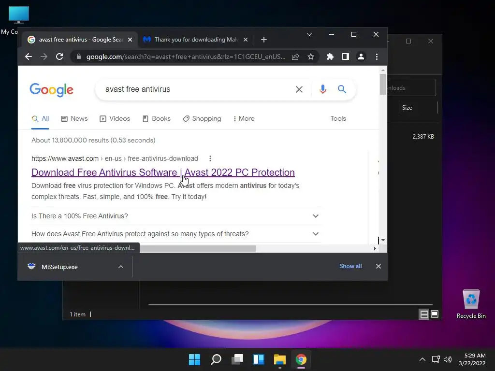This screenshot has width=495, height=371.
Task: Switch to the avast free antivirus tab
Action: point(80,40)
